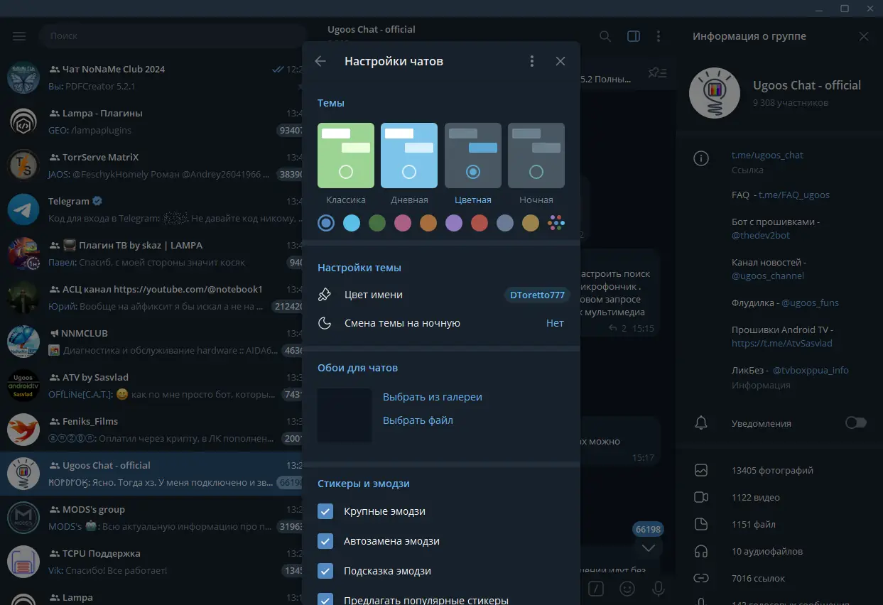Open the 1151 files shared media
Screen dimensions: 883x605
(x=779, y=524)
